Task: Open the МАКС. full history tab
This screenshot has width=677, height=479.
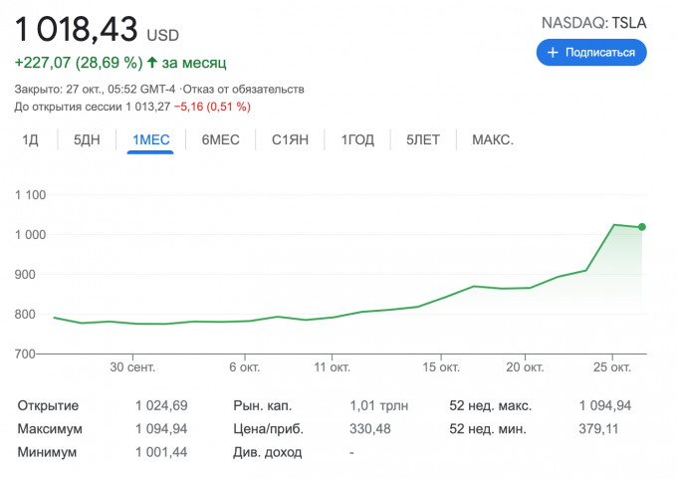Action: [493, 140]
